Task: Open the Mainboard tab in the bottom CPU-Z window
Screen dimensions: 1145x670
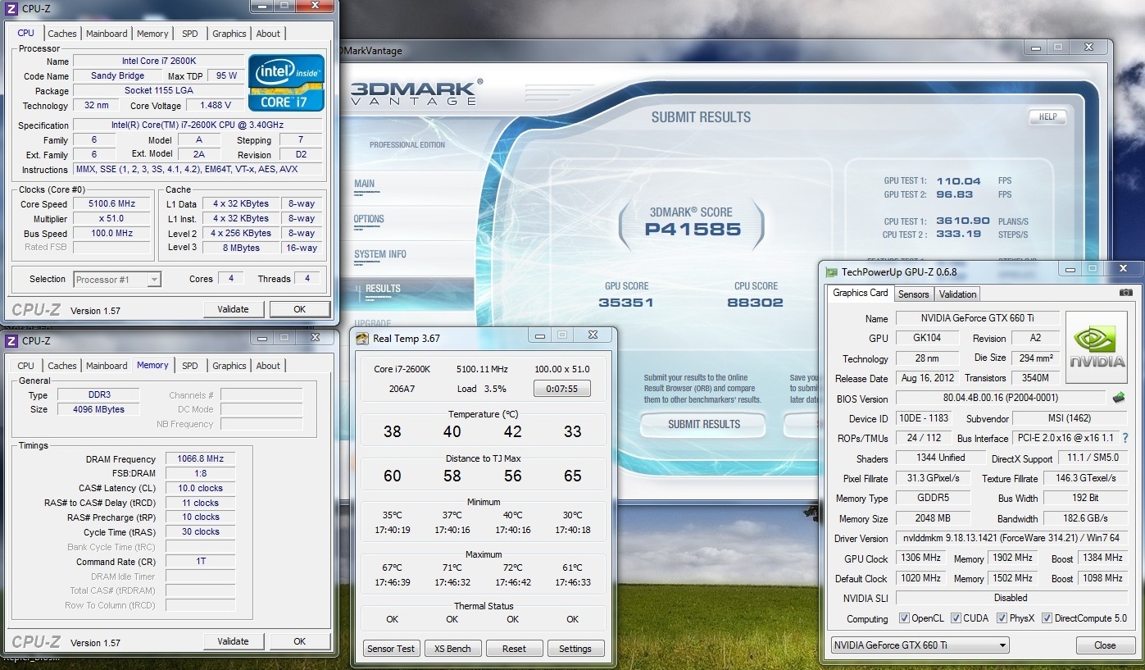Action: click(107, 366)
